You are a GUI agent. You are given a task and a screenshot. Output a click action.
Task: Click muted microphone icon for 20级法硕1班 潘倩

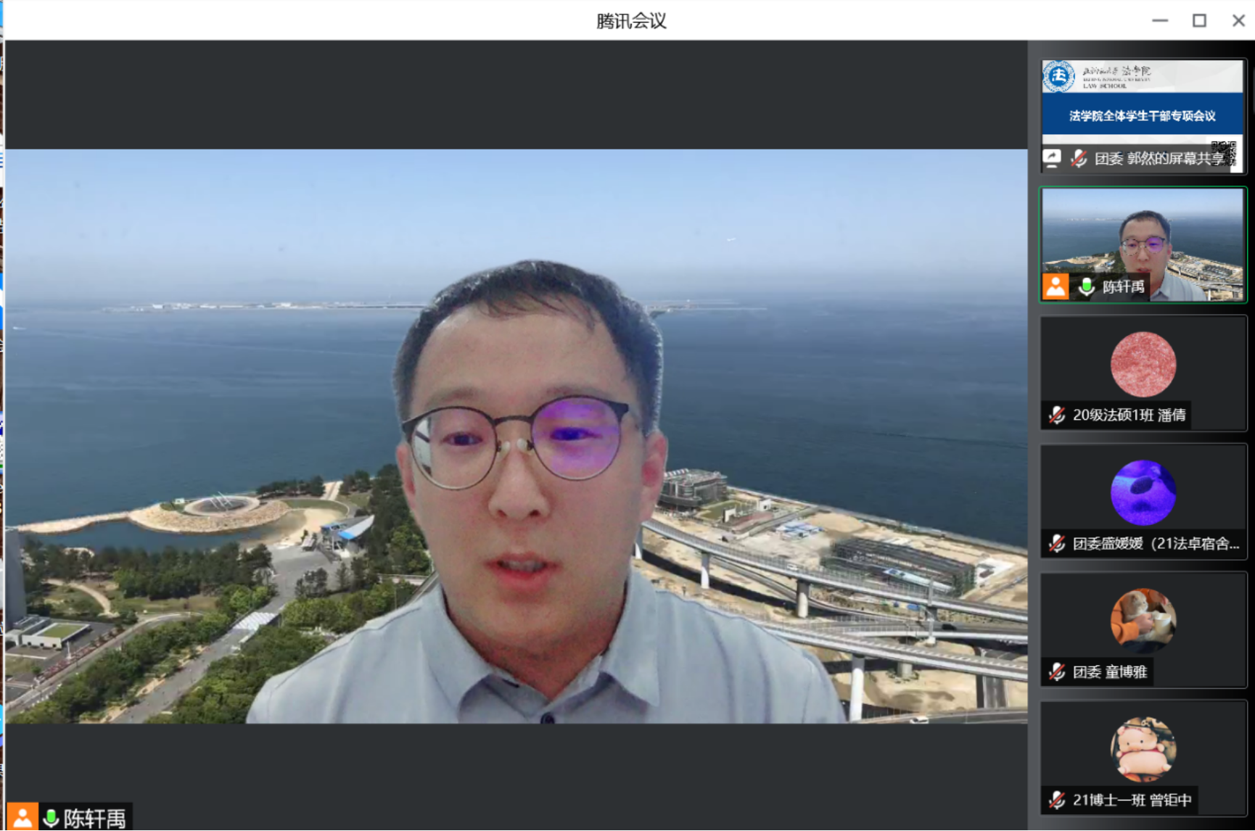point(1057,415)
